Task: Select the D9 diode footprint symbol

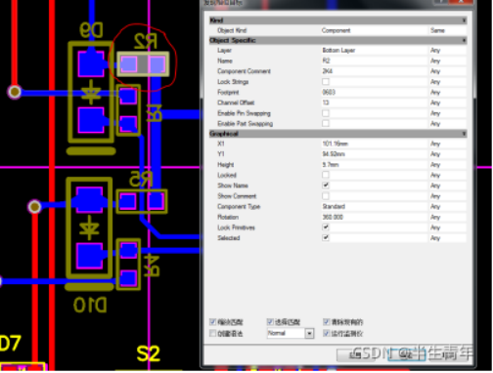Action: pyautogui.click(x=91, y=92)
